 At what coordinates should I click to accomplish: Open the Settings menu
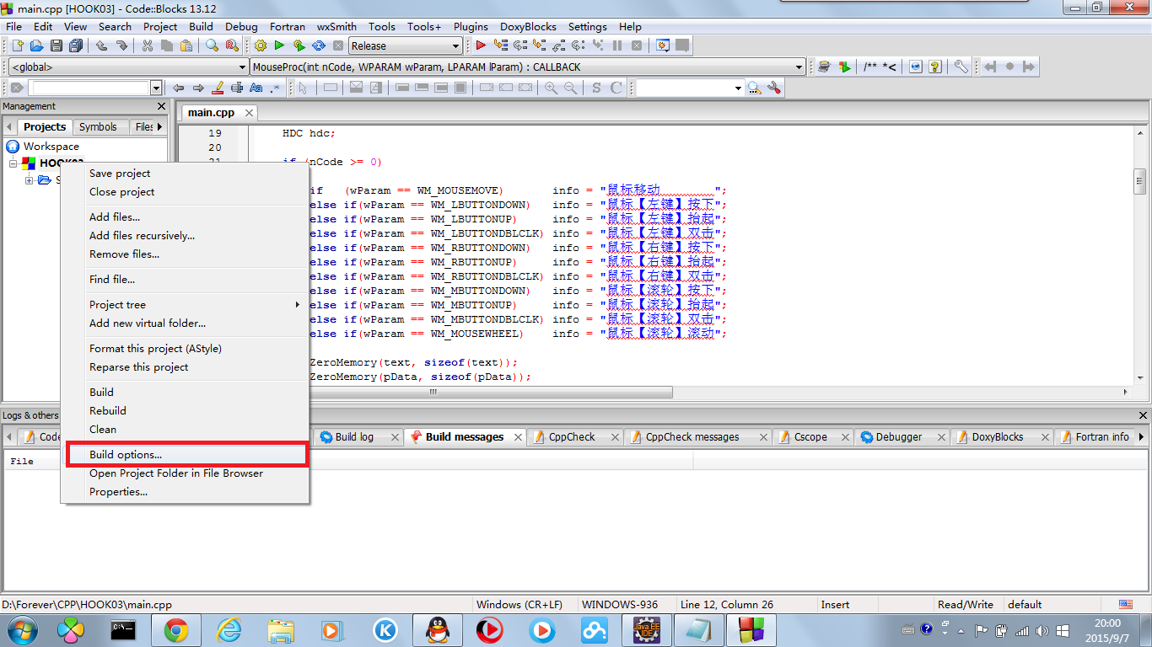[x=587, y=26]
